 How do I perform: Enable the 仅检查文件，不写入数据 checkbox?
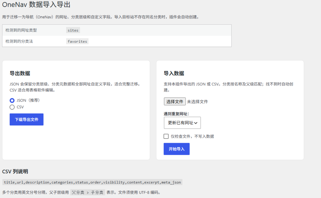[166, 136]
